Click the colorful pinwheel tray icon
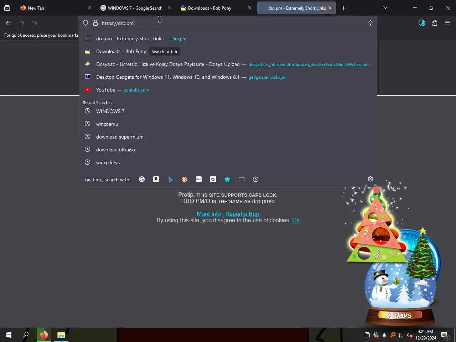Screen dimensions: 456x342 (x=376, y=335)
